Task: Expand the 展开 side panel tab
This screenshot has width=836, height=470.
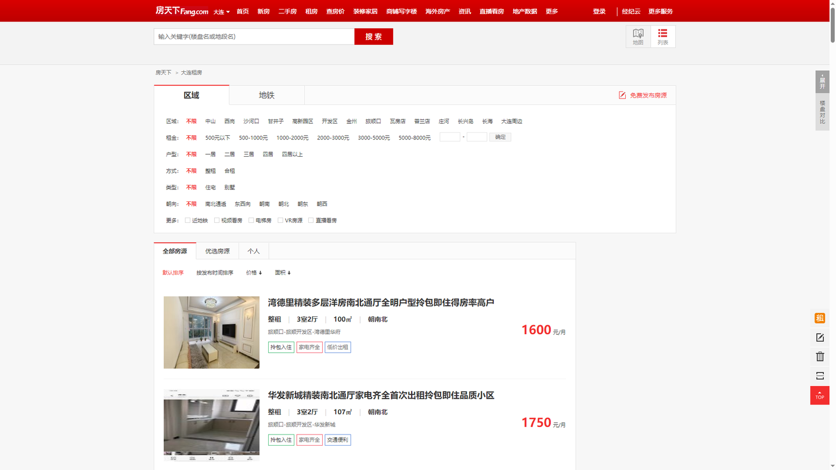Action: (822, 82)
